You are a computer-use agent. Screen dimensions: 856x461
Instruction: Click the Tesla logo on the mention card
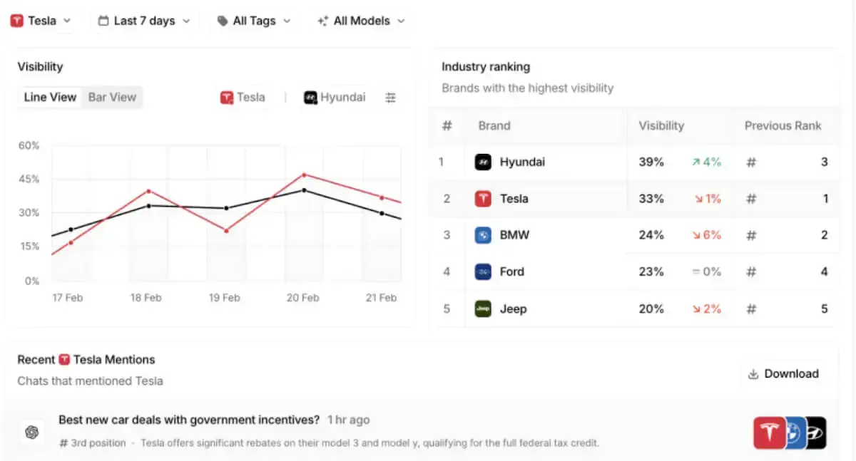coord(769,432)
